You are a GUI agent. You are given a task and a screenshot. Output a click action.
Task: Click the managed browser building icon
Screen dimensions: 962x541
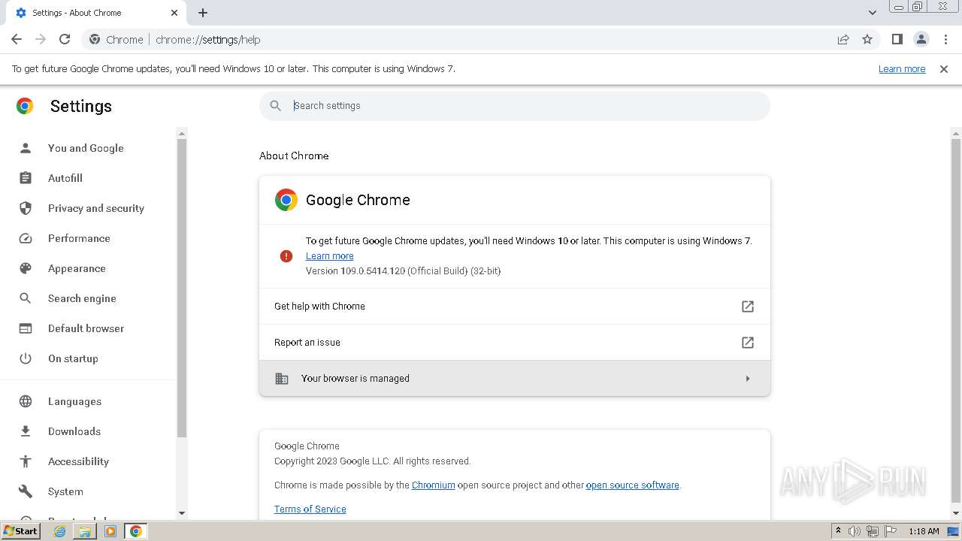coord(282,379)
